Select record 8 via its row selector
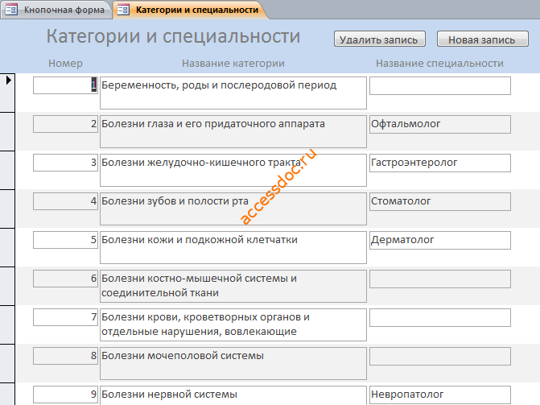540x405 pixels. point(7,363)
